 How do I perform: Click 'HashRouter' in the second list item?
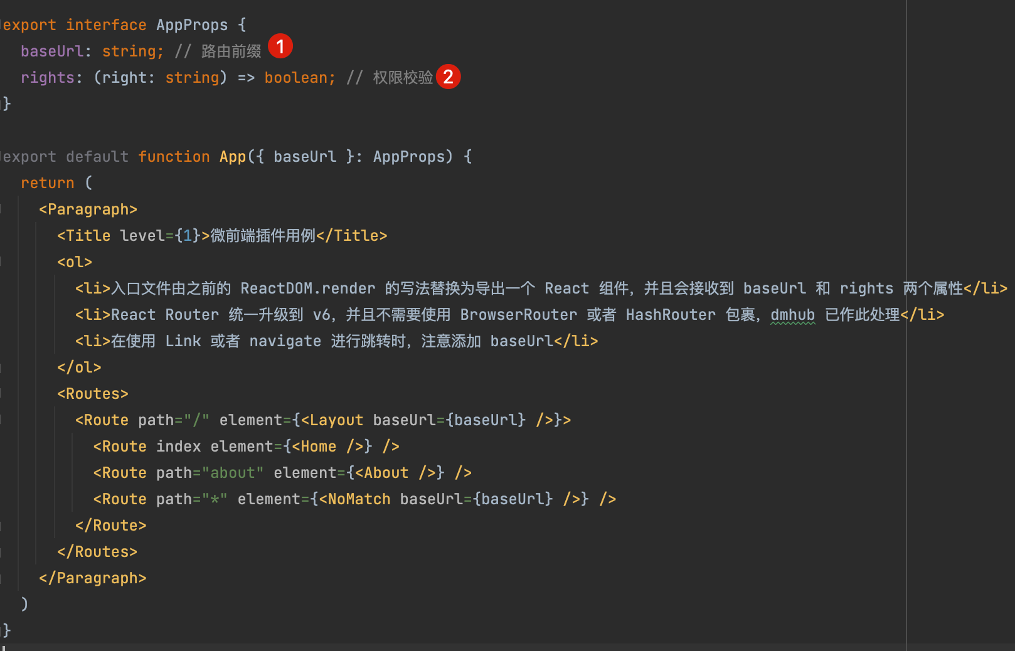pyautogui.click(x=671, y=315)
